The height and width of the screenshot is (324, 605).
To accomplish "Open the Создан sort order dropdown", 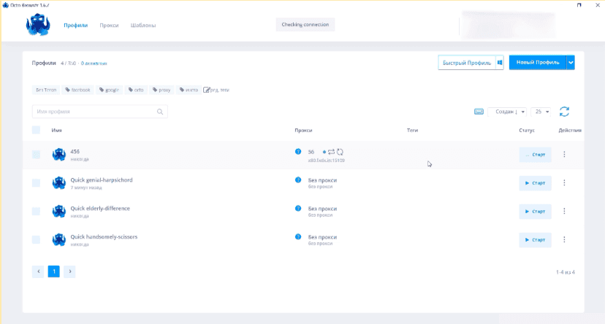I will pyautogui.click(x=506, y=112).
